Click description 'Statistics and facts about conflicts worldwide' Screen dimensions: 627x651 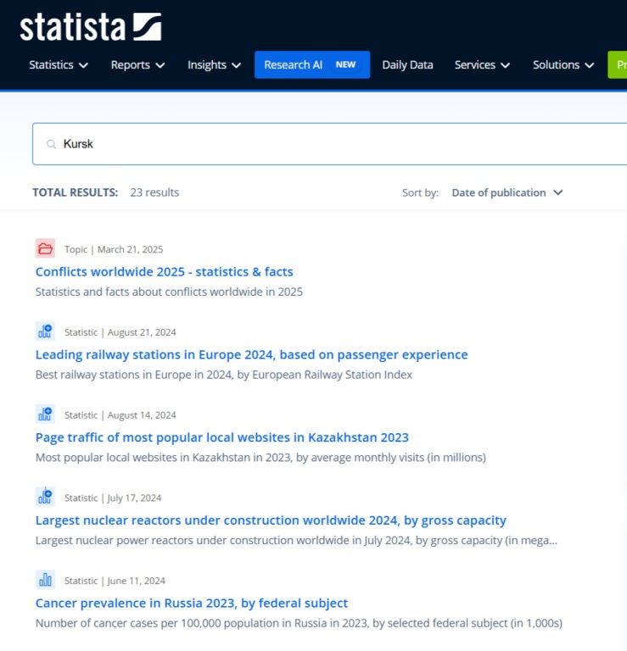click(x=169, y=292)
